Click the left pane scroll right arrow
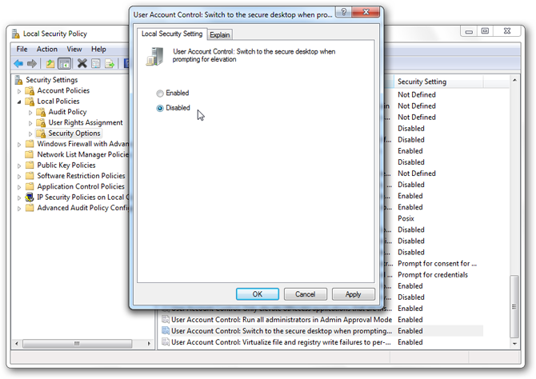The height and width of the screenshot is (379, 536). [149, 343]
